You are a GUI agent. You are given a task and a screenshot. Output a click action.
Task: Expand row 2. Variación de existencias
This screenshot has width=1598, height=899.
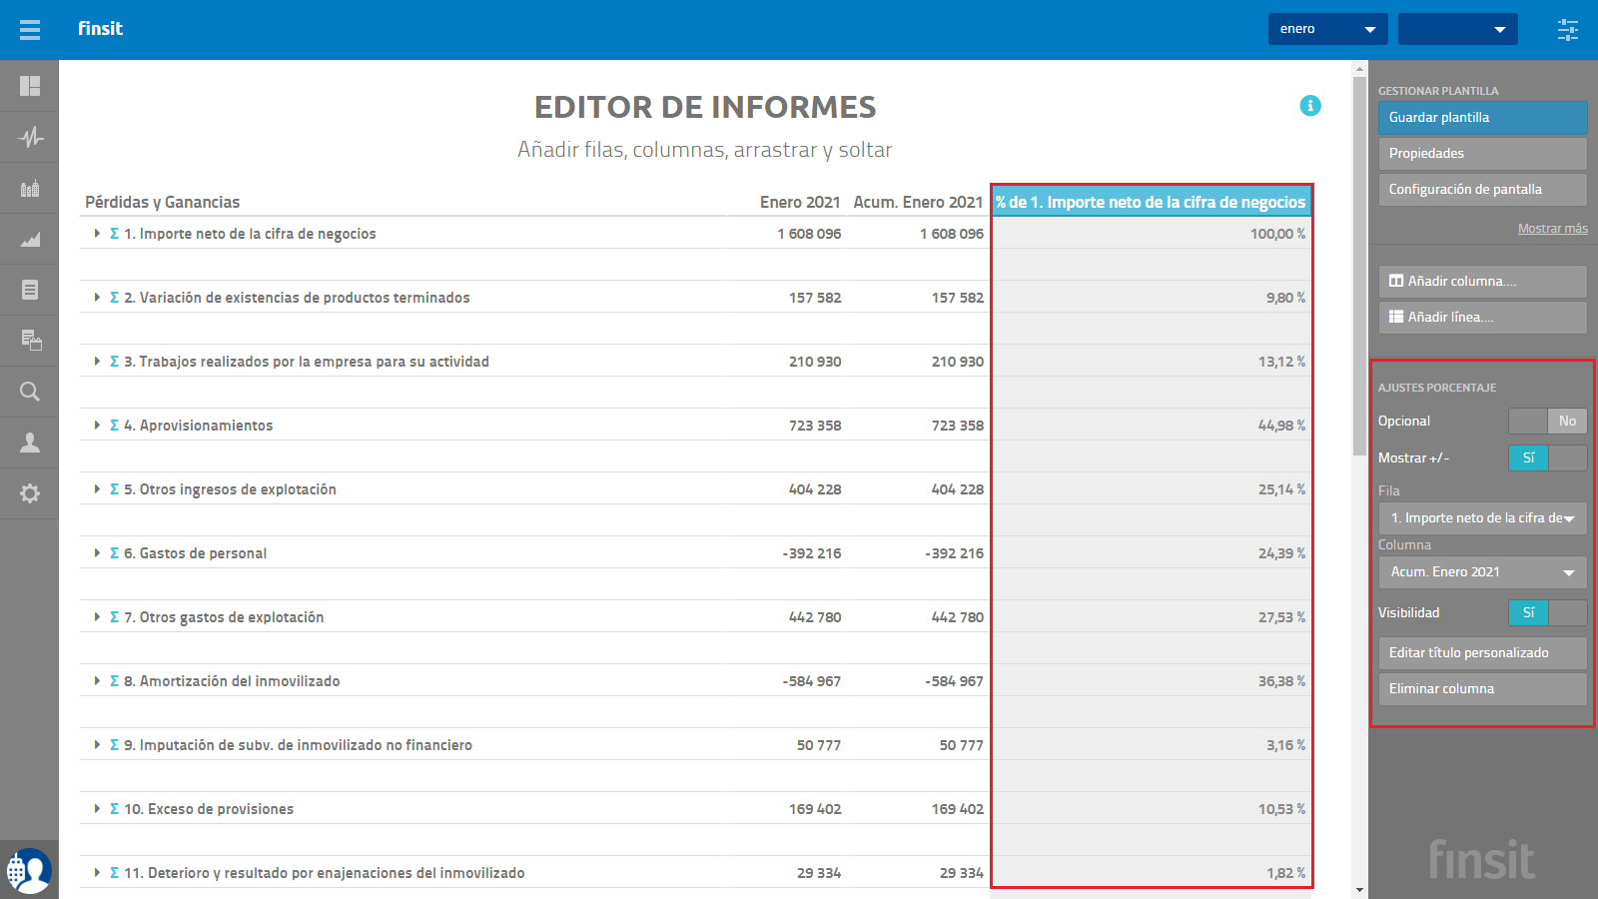(97, 298)
